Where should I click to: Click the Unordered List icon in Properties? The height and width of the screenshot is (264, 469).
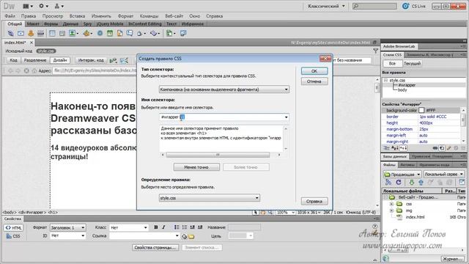click(x=177, y=227)
